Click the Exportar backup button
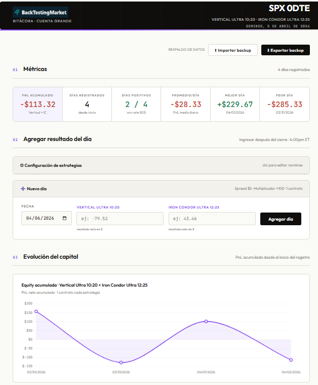The image size is (318, 385). click(x=285, y=50)
